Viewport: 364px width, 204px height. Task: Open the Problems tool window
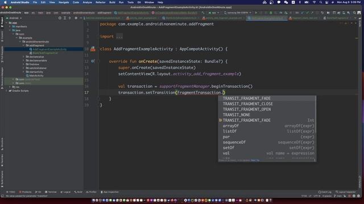(x=25, y=192)
